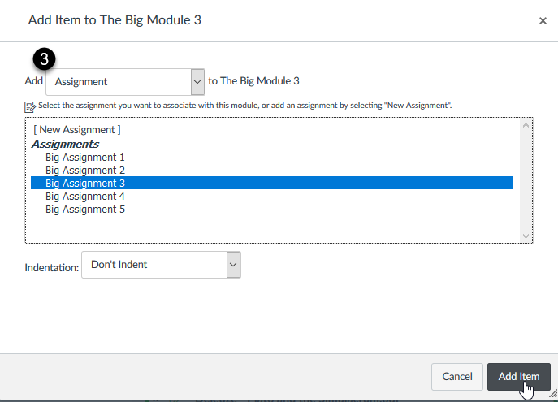Close the Add Item dialog

(543, 21)
